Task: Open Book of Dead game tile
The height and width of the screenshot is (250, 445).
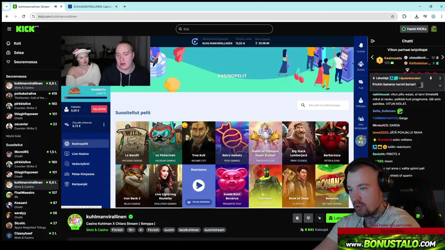Action: pyautogui.click(x=299, y=186)
